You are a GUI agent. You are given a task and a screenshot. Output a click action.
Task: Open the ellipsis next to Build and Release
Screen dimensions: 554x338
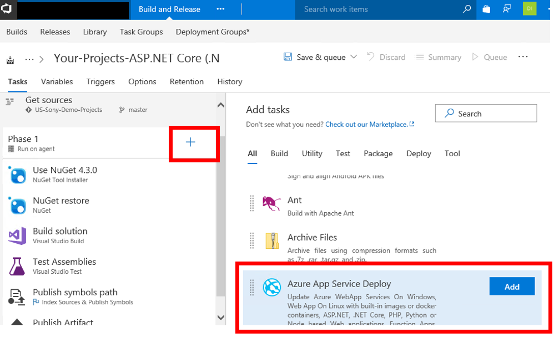point(220,9)
